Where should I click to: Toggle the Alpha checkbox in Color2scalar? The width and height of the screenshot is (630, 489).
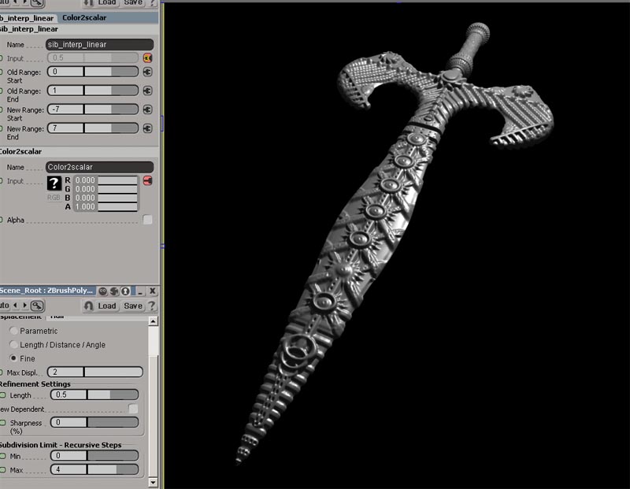147,220
